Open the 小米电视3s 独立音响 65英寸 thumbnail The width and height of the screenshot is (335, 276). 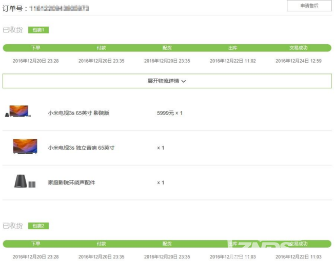pos(25,146)
